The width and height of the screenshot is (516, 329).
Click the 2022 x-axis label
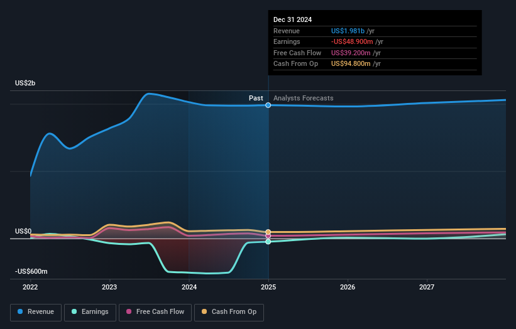pos(30,288)
